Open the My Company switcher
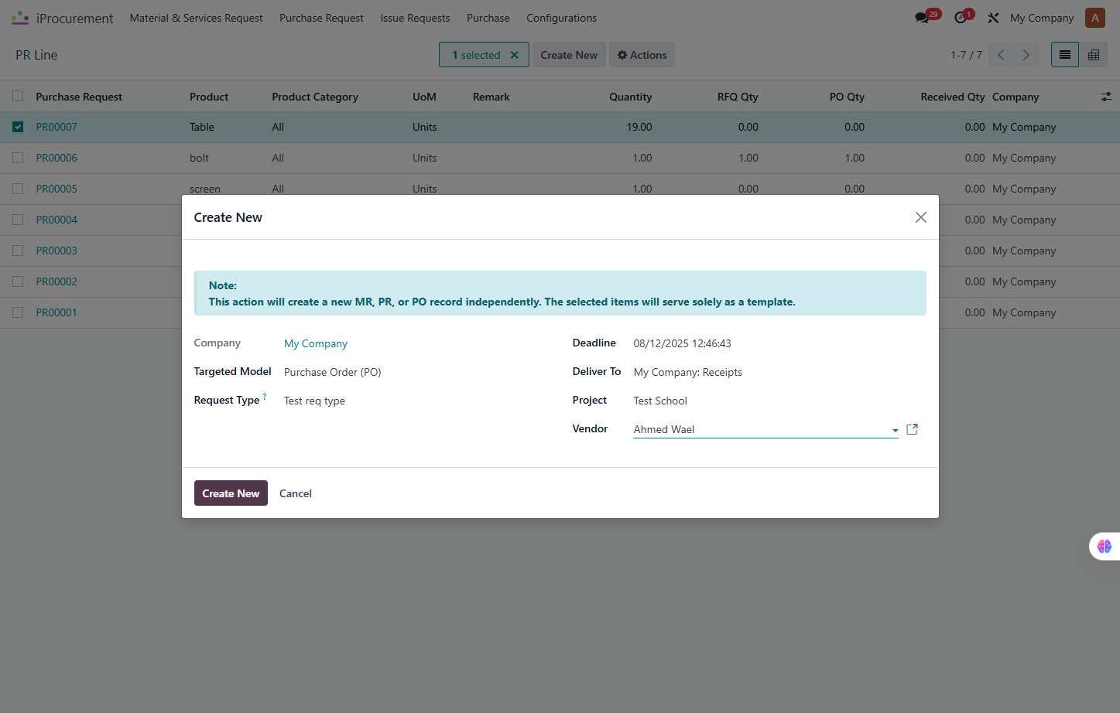This screenshot has width=1120, height=713. point(1042,18)
